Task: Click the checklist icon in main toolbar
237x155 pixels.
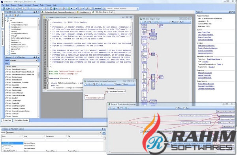Action: (51, 9)
